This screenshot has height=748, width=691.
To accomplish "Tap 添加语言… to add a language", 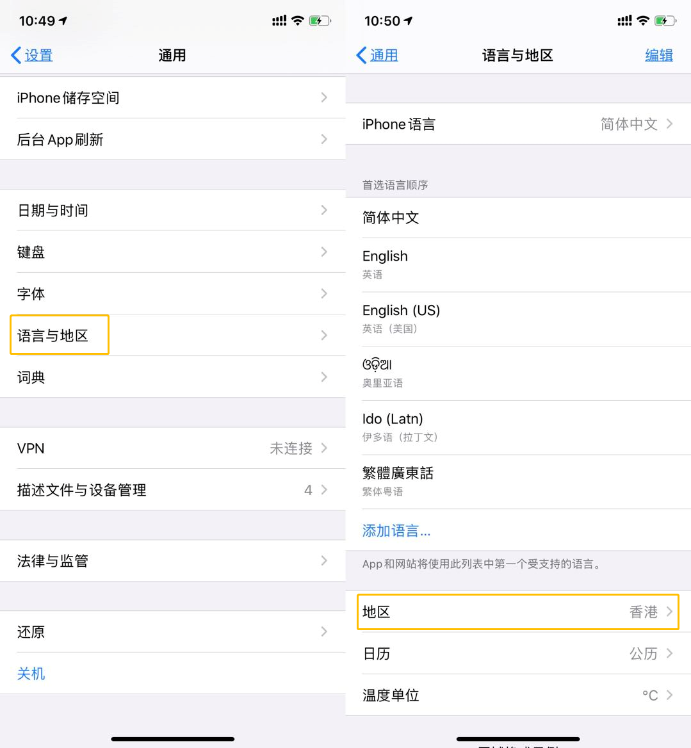I will (x=396, y=530).
